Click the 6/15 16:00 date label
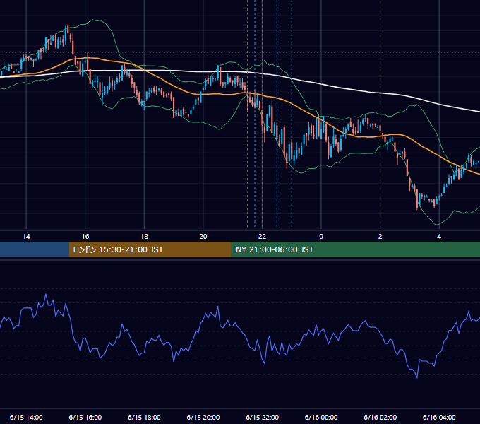Image resolution: width=480 pixels, height=424 pixels. pos(85,417)
